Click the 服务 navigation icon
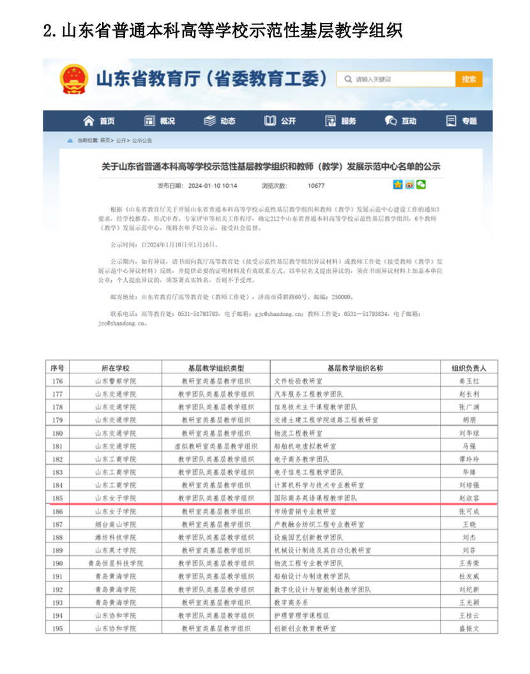The height and width of the screenshot is (674, 530). (331, 121)
